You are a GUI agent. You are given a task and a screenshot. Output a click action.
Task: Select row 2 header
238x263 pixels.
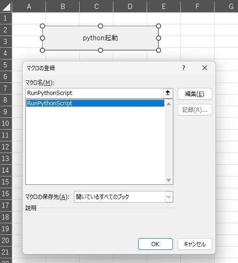[x=6, y=30]
